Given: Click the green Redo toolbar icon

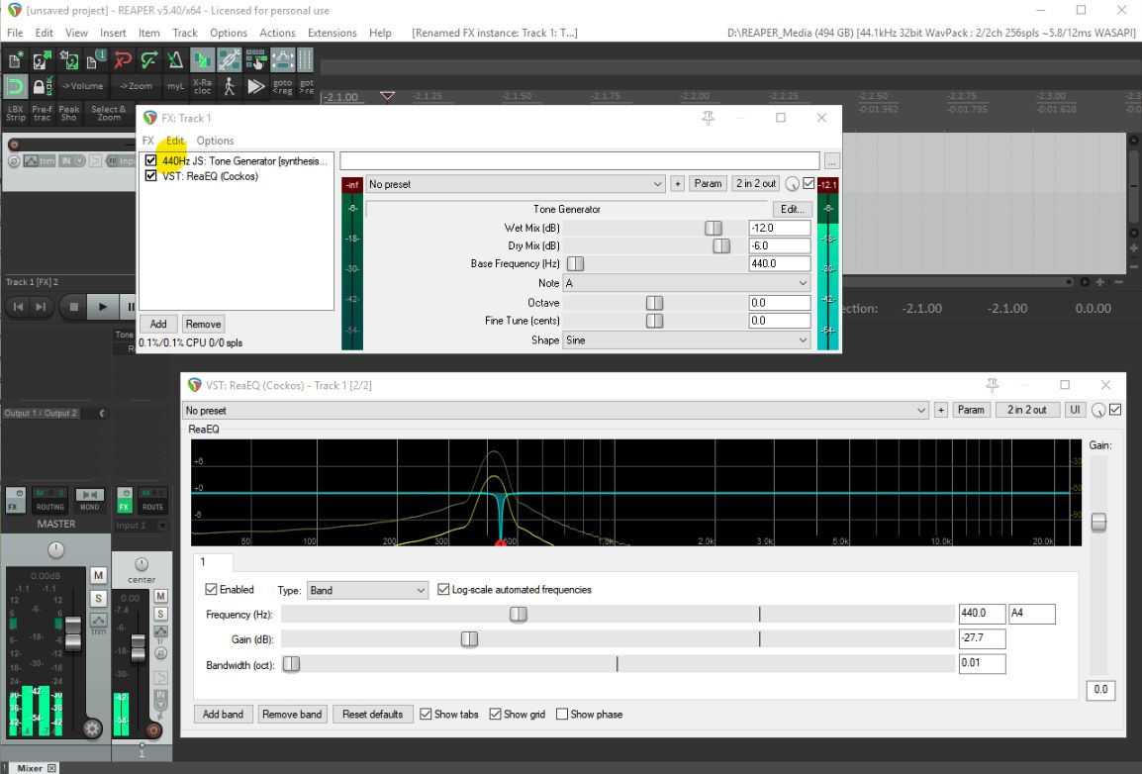Looking at the screenshot, I should click(148, 60).
